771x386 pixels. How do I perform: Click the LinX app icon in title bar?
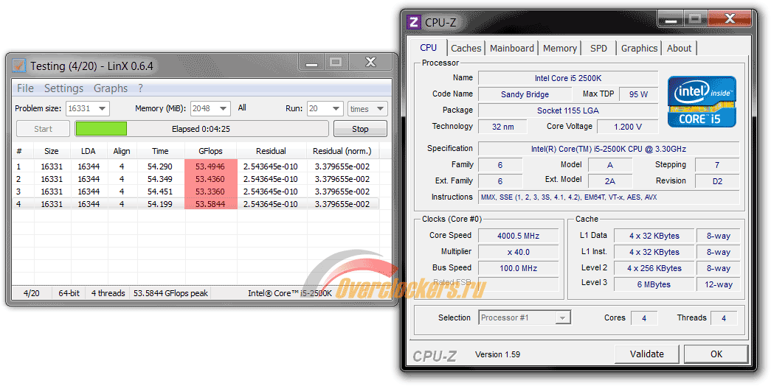pyautogui.click(x=19, y=65)
